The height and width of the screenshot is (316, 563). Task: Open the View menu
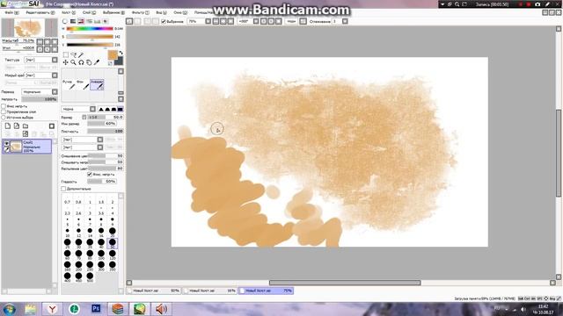point(161,12)
